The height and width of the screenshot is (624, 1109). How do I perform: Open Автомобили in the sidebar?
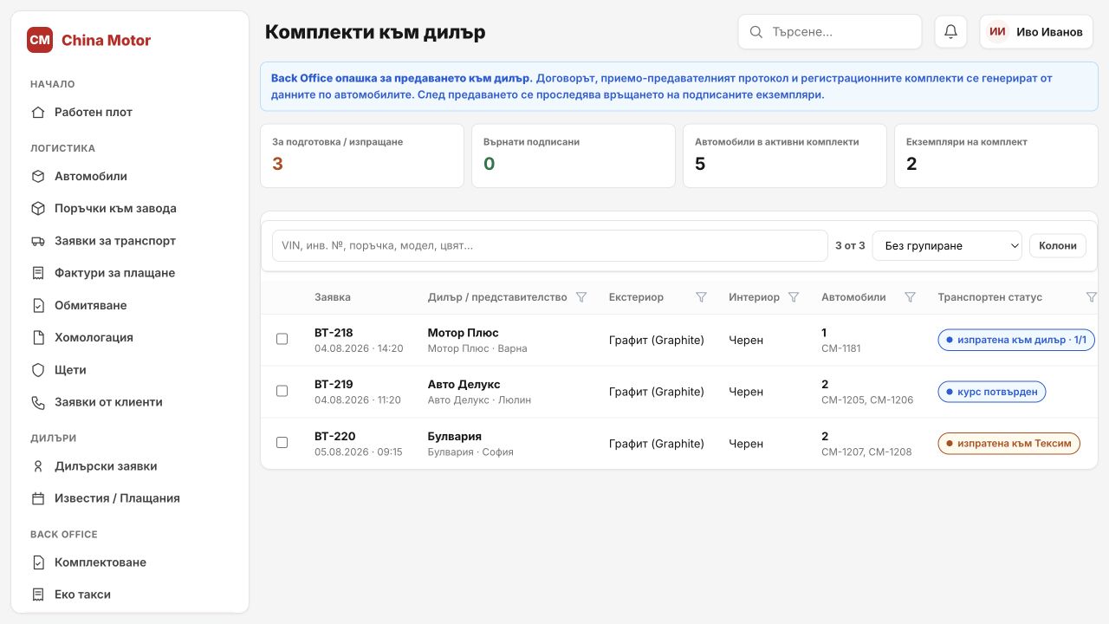pyautogui.click(x=130, y=176)
